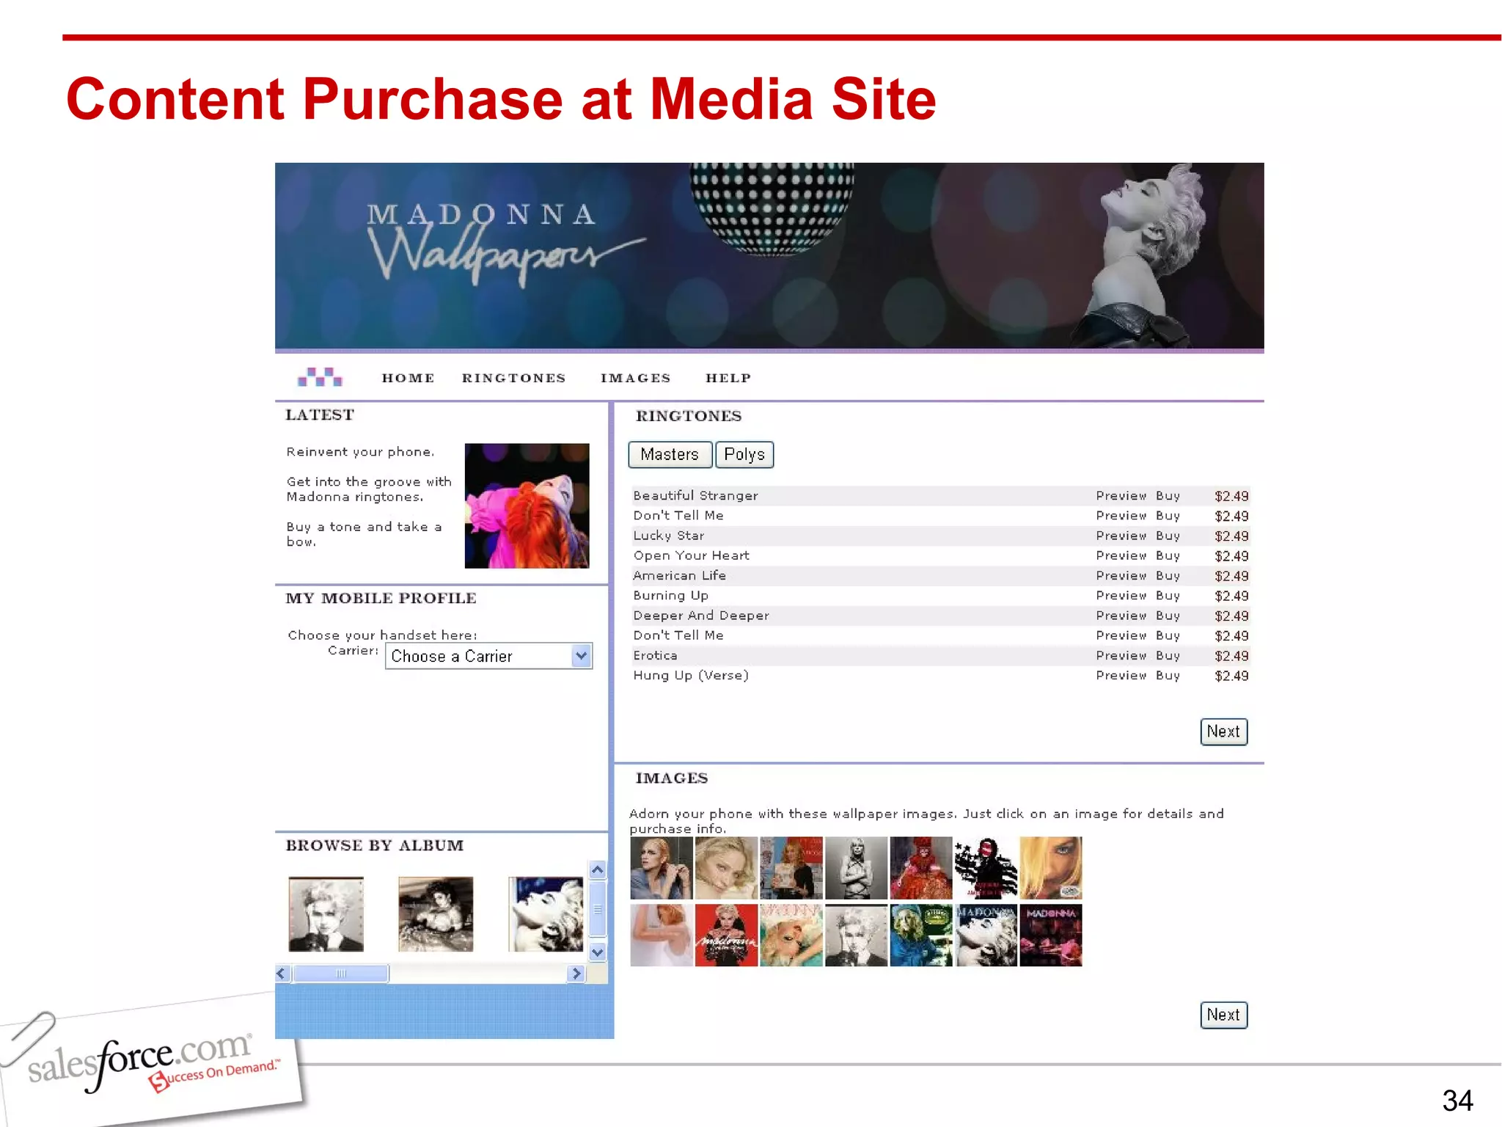Click the Beautiful Stranger song title
The height and width of the screenshot is (1127, 1502).
coord(695,496)
